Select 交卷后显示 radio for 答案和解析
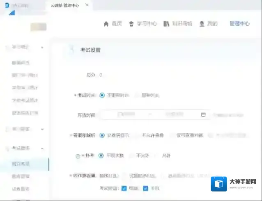Image resolution: width=262 pixels, height=201 pixels. click(x=102, y=135)
